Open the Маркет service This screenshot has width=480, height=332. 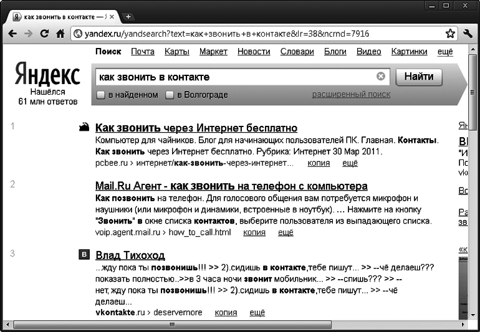tap(213, 52)
